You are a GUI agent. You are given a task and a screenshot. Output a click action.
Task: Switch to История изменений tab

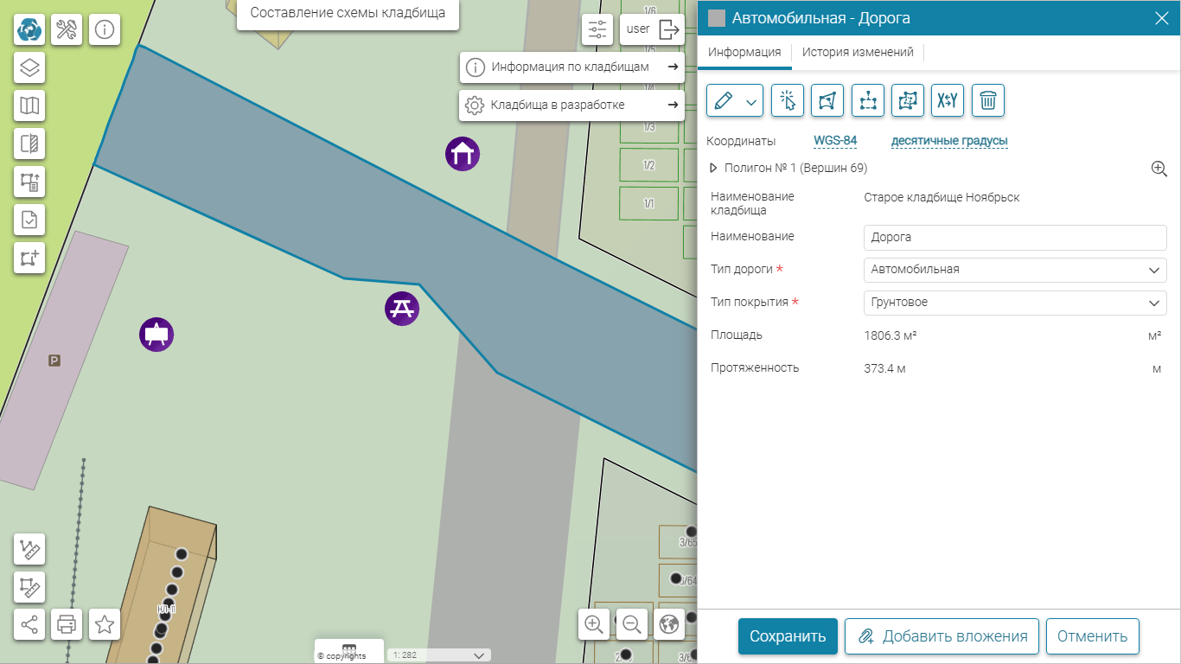click(857, 53)
